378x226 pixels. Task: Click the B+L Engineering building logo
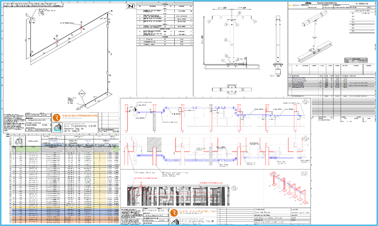click(59, 127)
